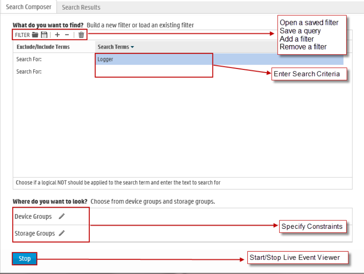This screenshot has height=274, width=364.
Task: Click the Storage Groups label
Action: pyautogui.click(x=35, y=233)
